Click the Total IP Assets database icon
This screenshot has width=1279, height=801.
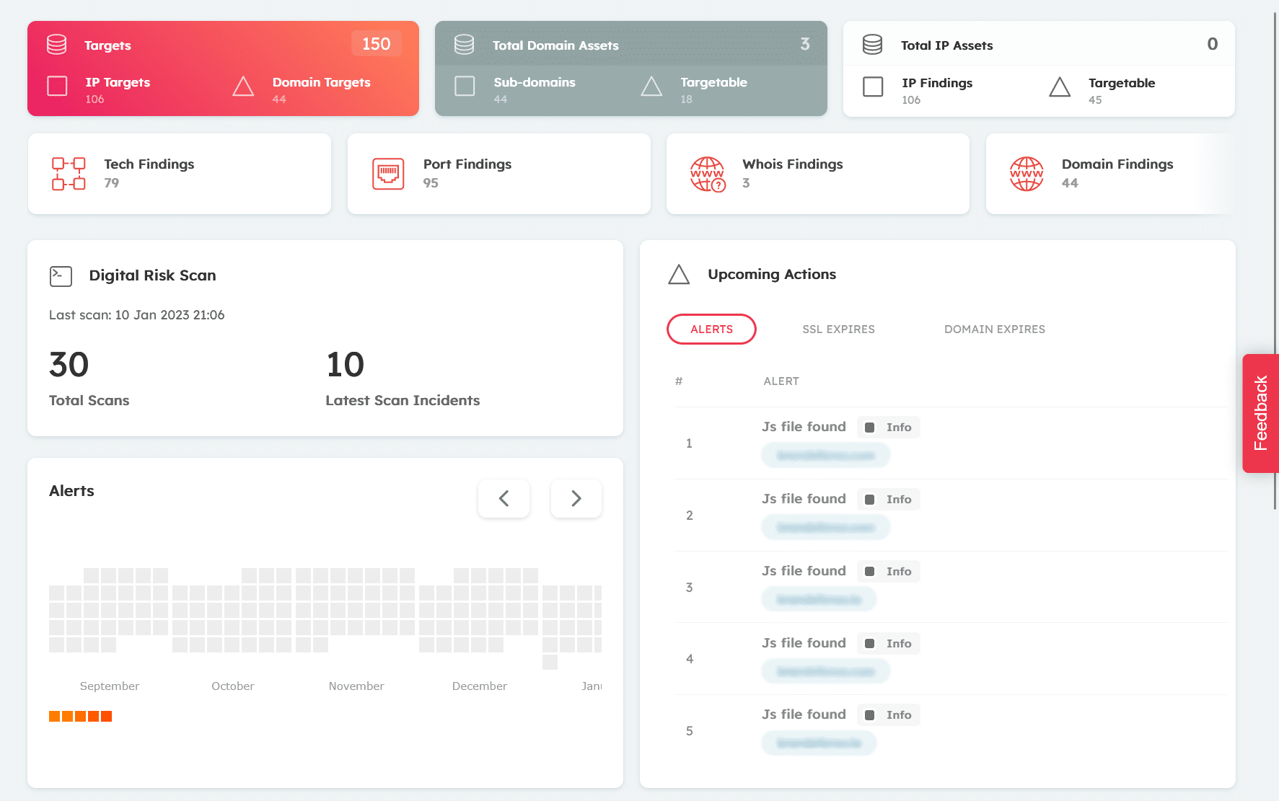872,44
